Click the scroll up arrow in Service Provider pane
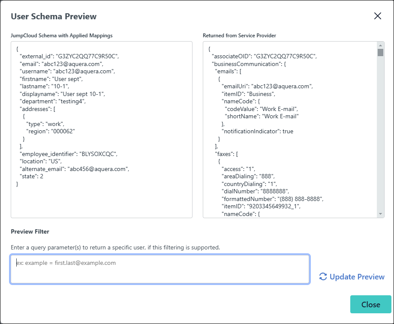Viewport: 394px width, 324px height. pyautogui.click(x=380, y=45)
